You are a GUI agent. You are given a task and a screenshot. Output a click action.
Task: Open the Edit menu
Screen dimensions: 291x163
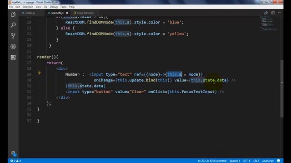coord(18,7)
